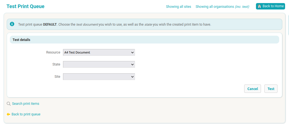Click the yellow left arrow icon
Screen dimensions: 289x126
(x=8, y=114)
